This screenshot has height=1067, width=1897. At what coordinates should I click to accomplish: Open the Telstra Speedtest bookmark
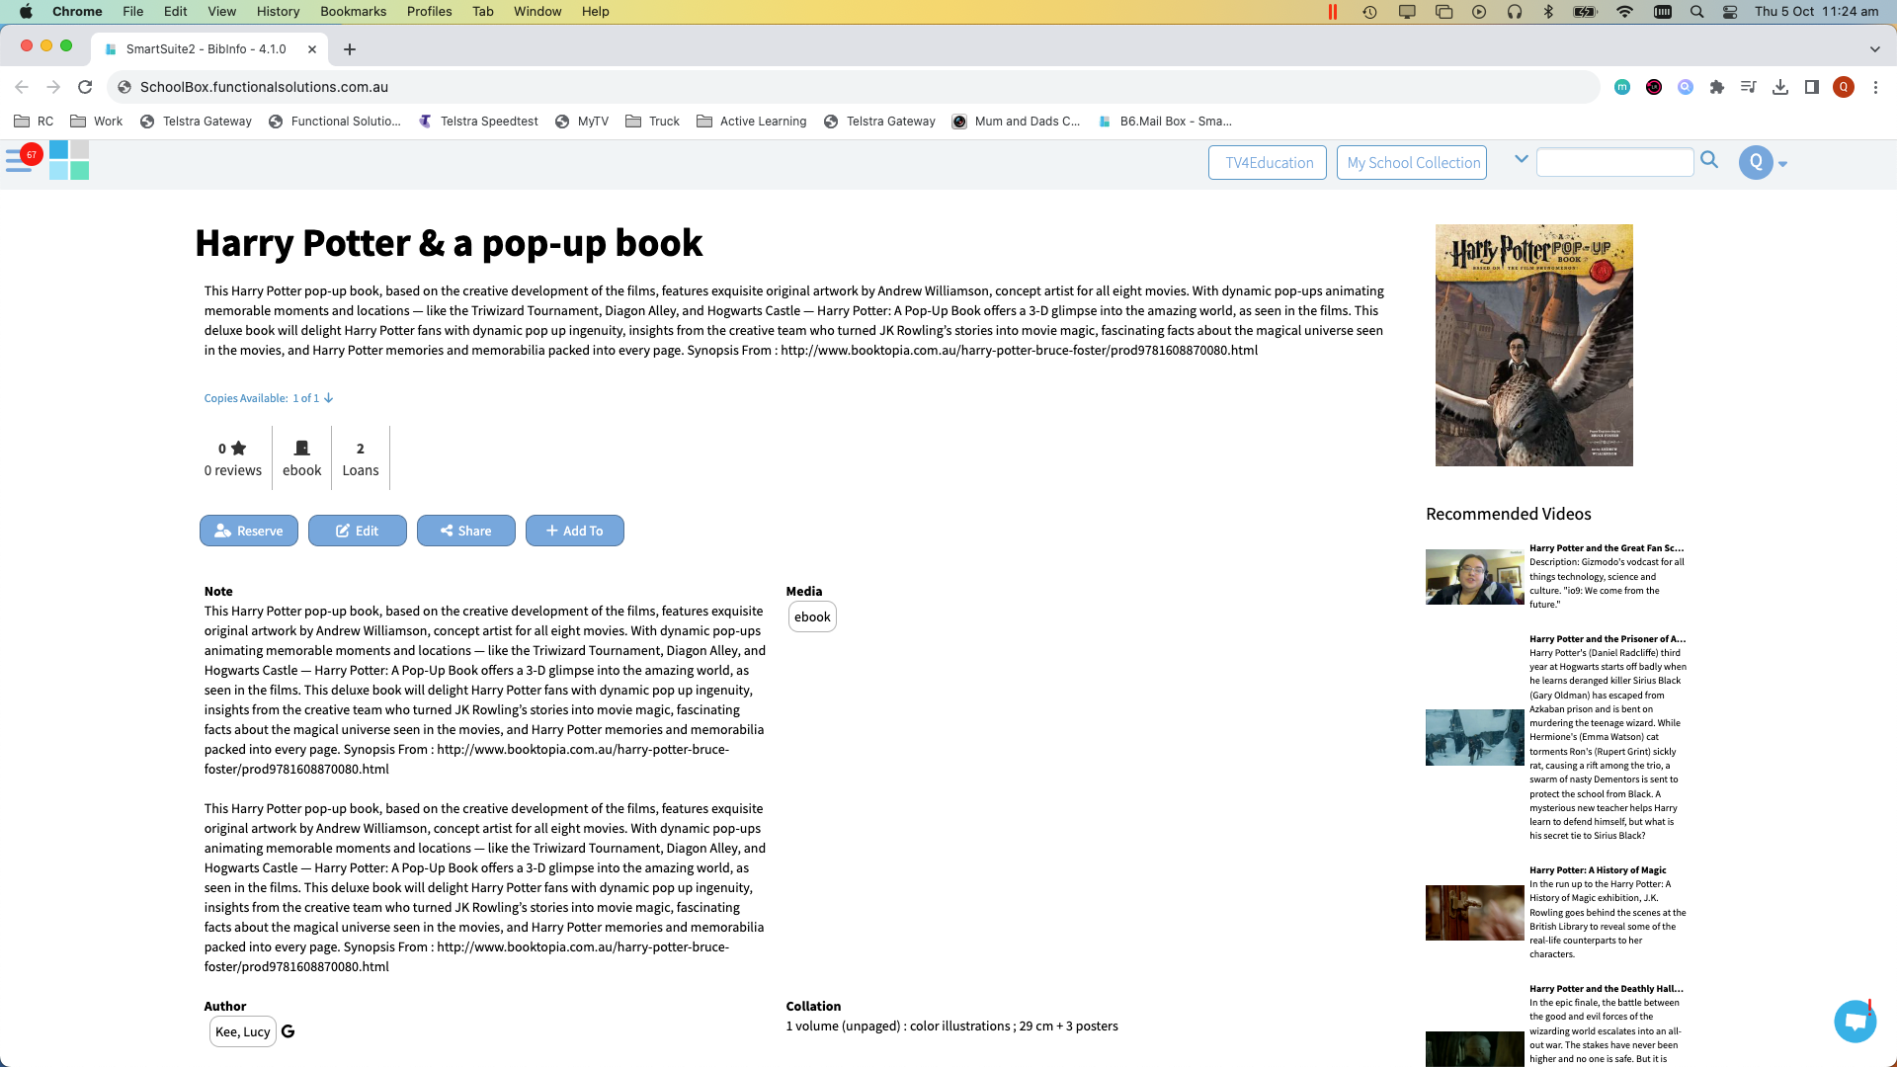point(478,122)
